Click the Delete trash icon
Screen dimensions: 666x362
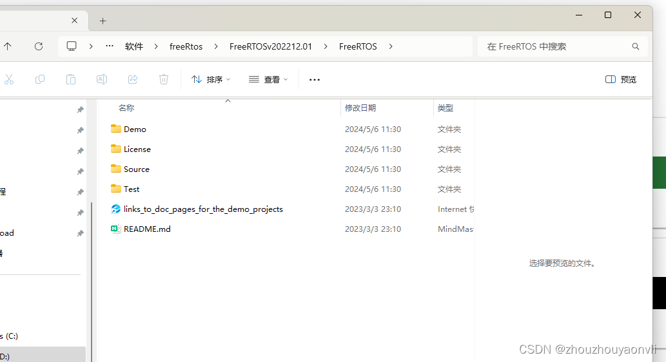click(x=164, y=79)
